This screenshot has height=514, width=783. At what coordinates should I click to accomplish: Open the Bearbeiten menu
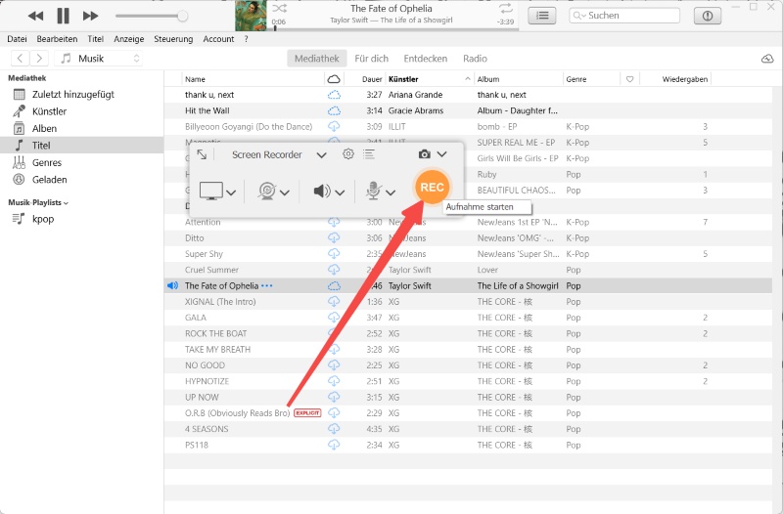click(x=57, y=39)
